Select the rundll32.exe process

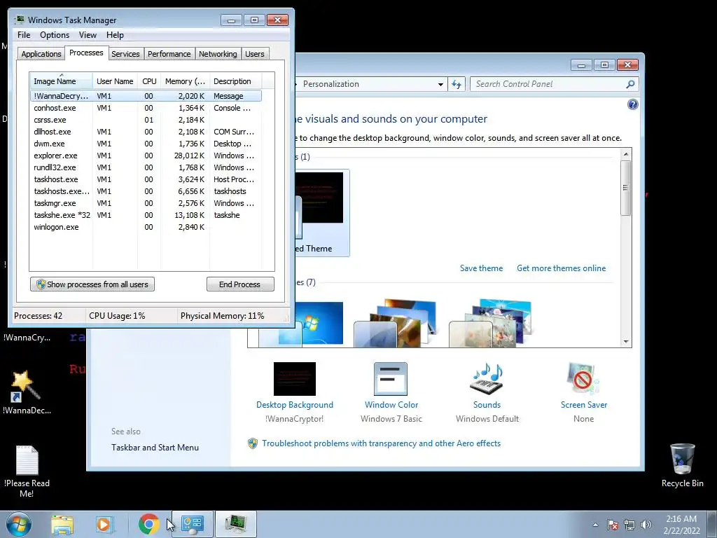point(146,167)
